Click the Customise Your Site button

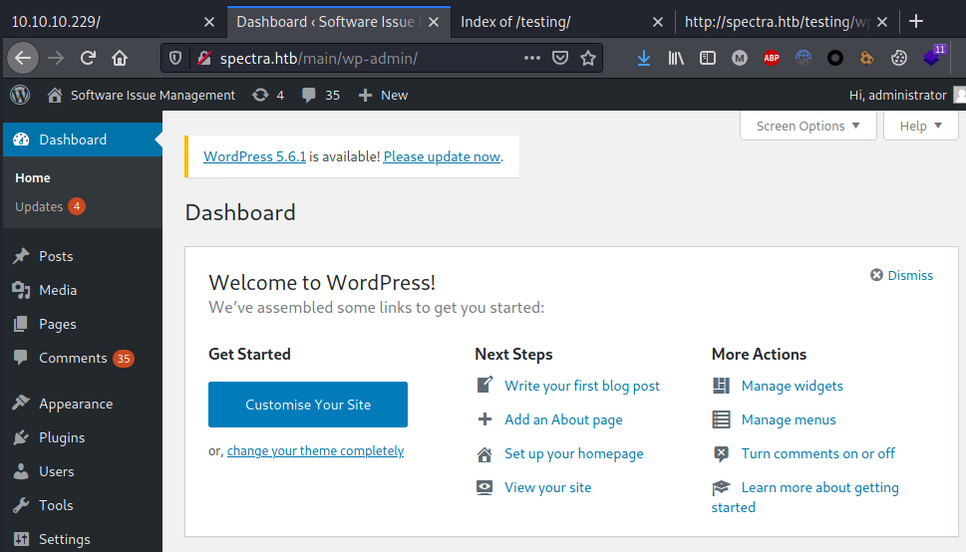(x=308, y=405)
